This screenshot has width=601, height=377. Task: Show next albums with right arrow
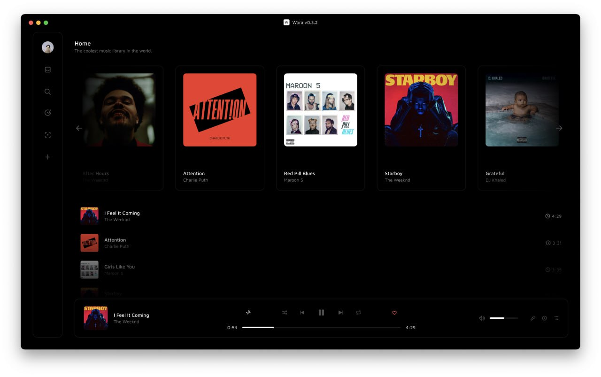(x=559, y=128)
